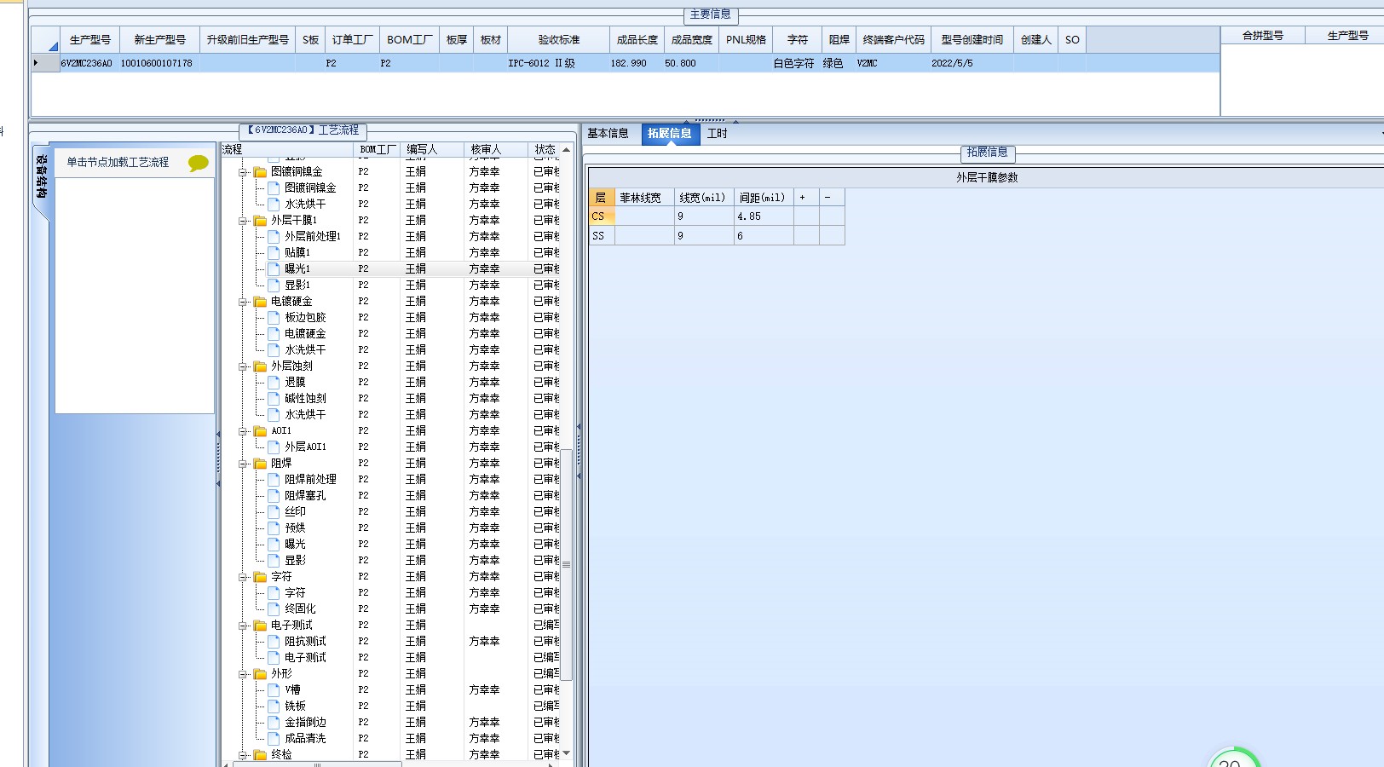This screenshot has height=767, width=1384.
Task: Collapse the 阻焊 tree node
Action: tap(243, 464)
